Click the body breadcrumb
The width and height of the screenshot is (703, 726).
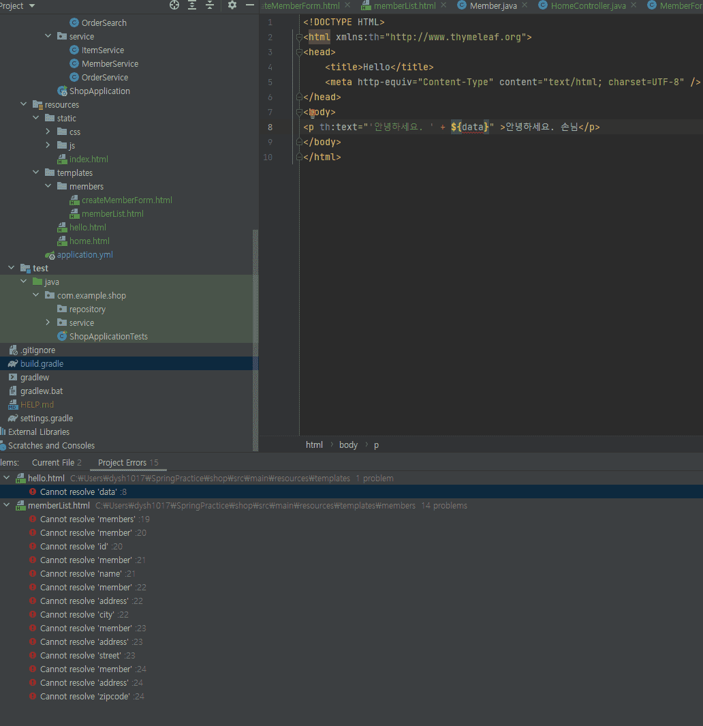coord(348,444)
